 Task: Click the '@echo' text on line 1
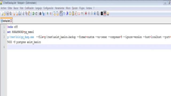point(10,27)
